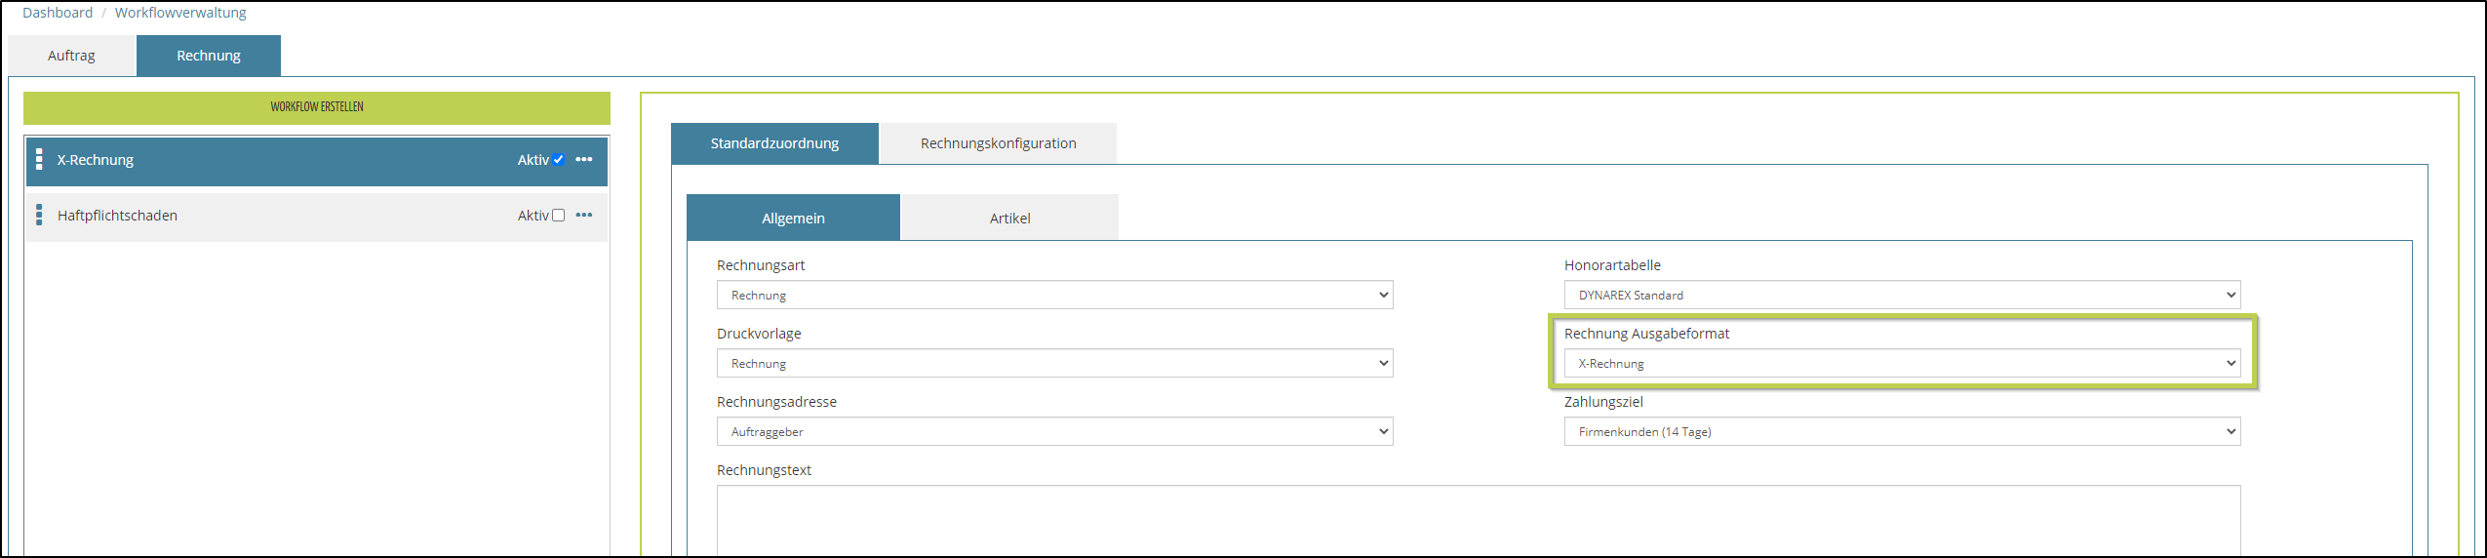The image size is (2487, 558).
Task: Click drag handle icon of X-Rechnung workflow
Action: click(x=39, y=160)
